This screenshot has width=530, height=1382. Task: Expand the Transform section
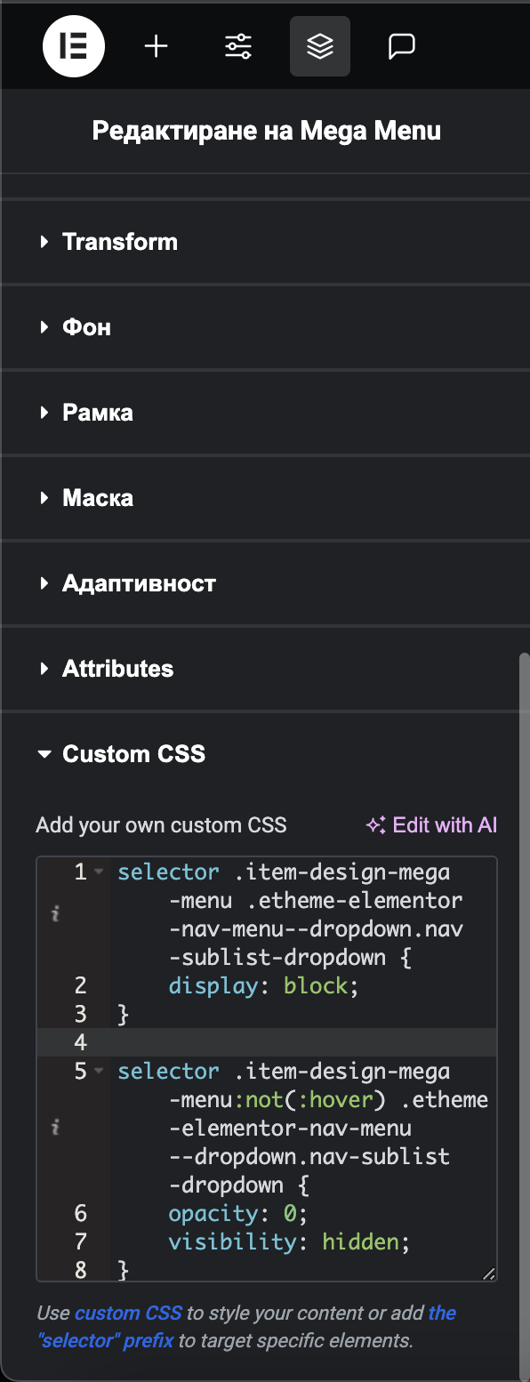[x=265, y=242]
